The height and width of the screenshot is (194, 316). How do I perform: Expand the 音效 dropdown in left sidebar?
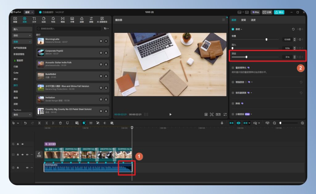point(22,114)
